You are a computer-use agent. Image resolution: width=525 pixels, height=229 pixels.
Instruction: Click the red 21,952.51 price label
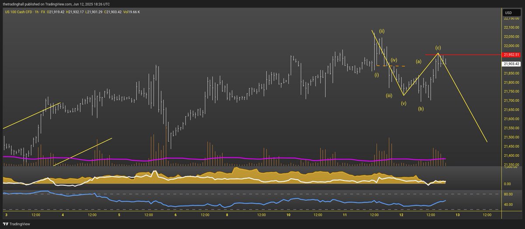coord(511,55)
